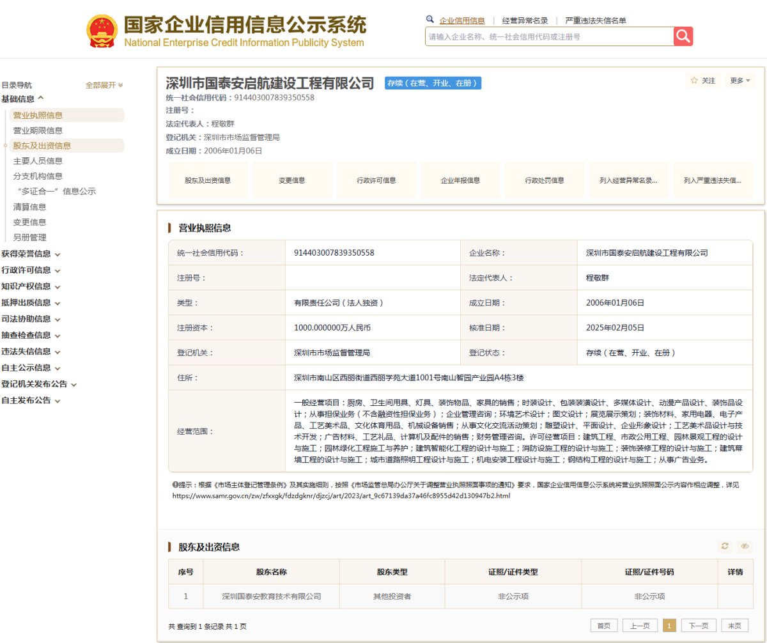
Task: Select page 1 in pagination
Action: [x=669, y=626]
